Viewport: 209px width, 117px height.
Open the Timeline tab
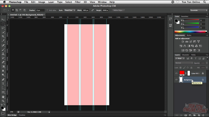(22, 115)
